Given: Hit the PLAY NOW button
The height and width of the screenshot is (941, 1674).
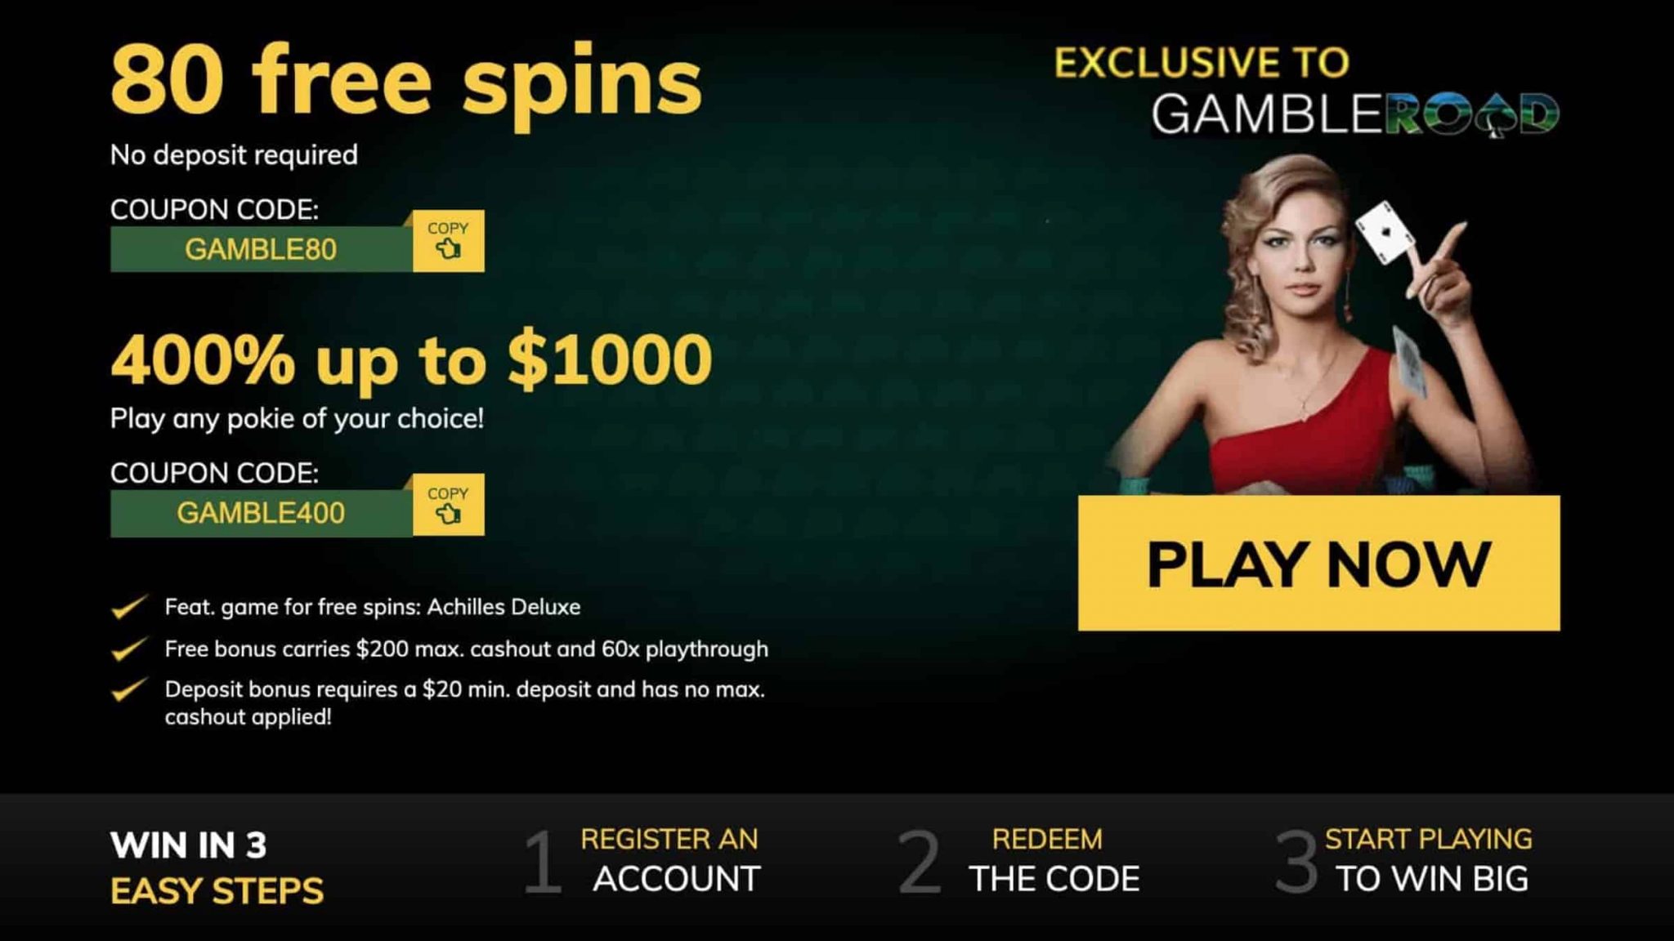Looking at the screenshot, I should pyautogui.click(x=1318, y=563).
